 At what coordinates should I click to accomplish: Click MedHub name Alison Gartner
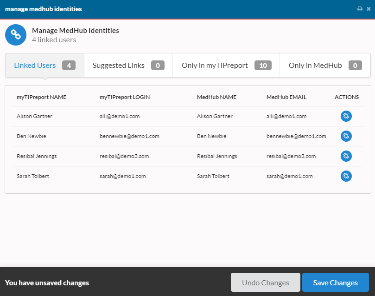click(215, 116)
